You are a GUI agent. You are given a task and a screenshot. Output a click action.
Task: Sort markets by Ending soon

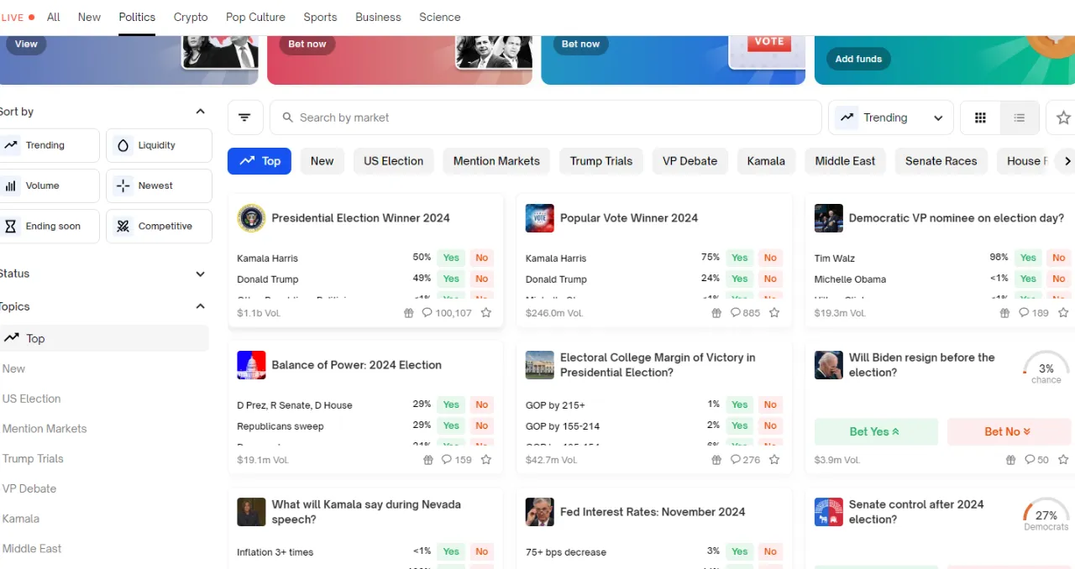(x=50, y=226)
